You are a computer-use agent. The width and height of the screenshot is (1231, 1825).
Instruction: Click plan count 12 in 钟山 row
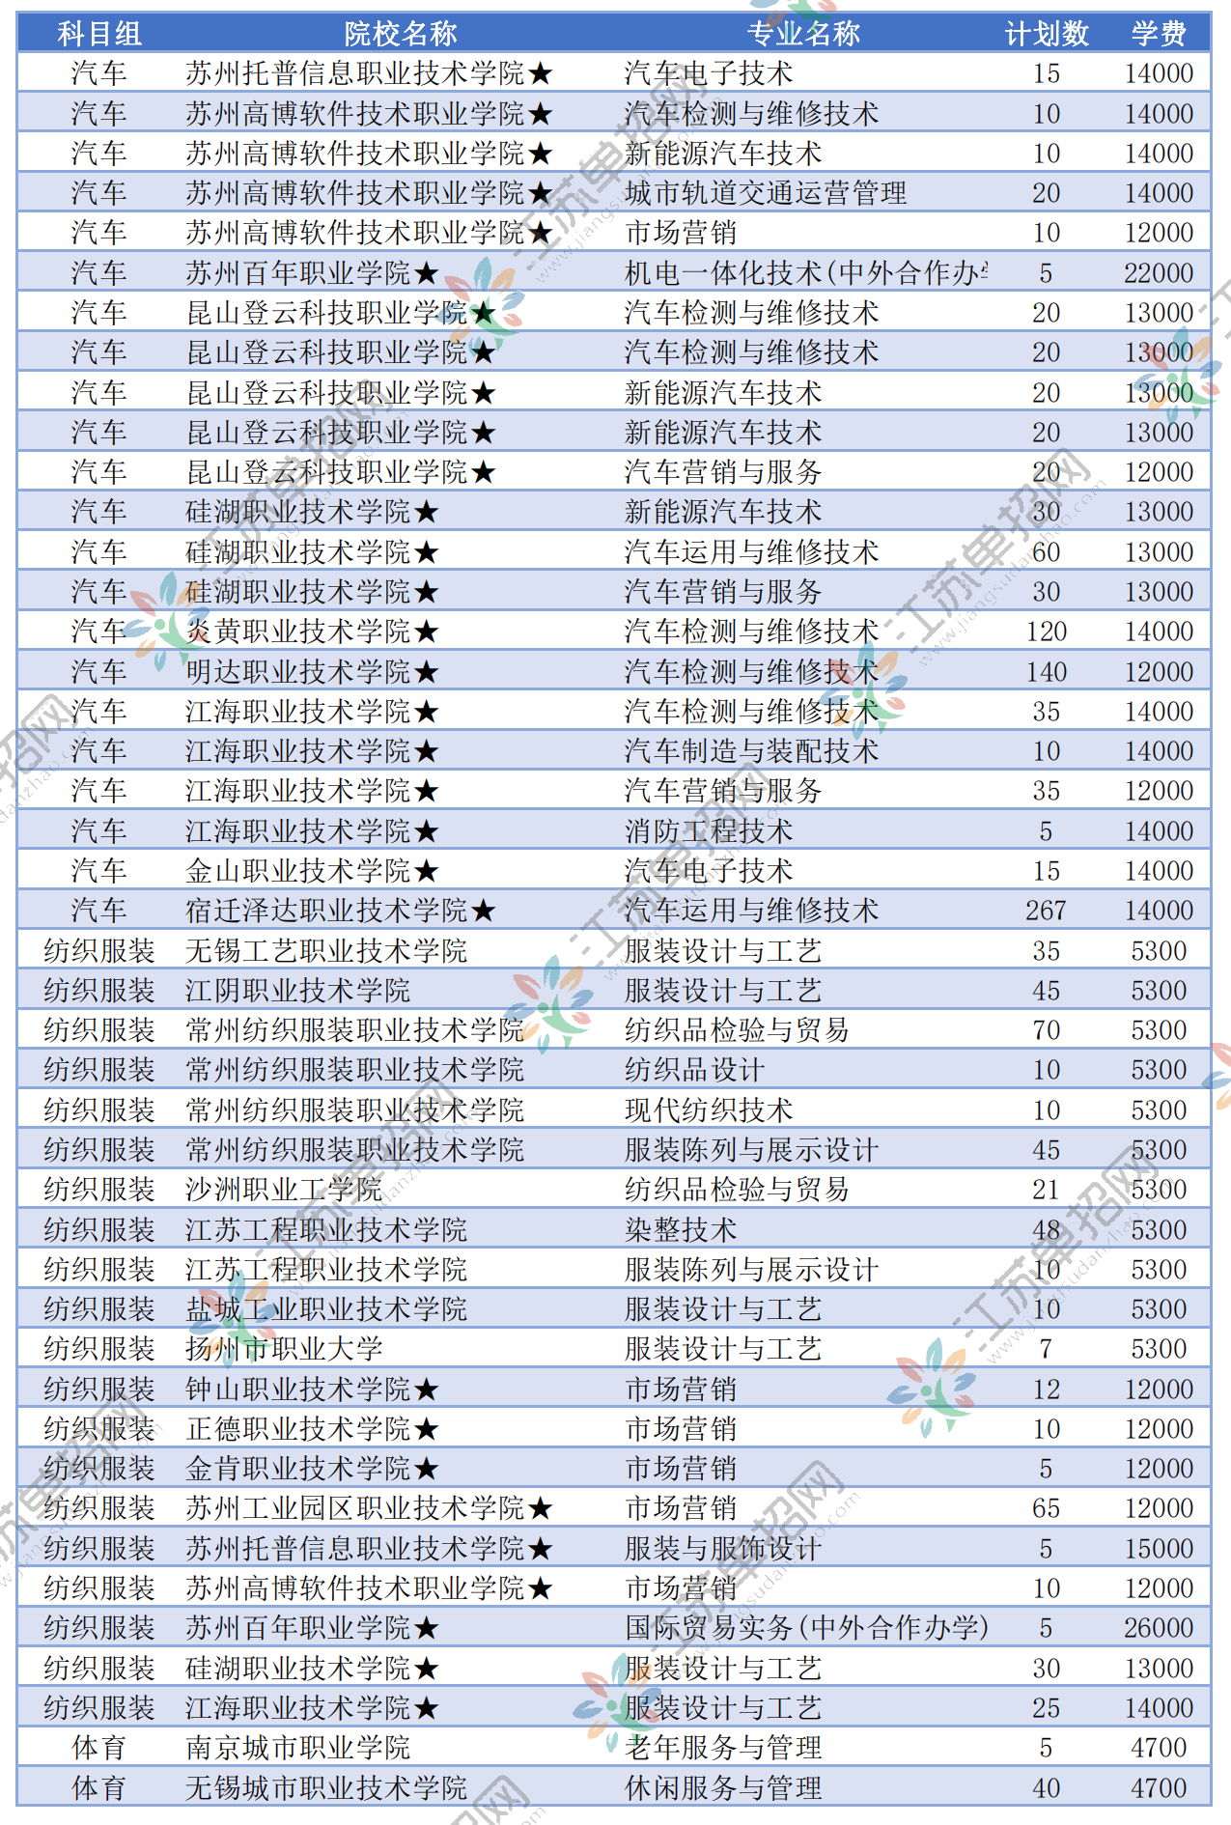[1047, 1390]
